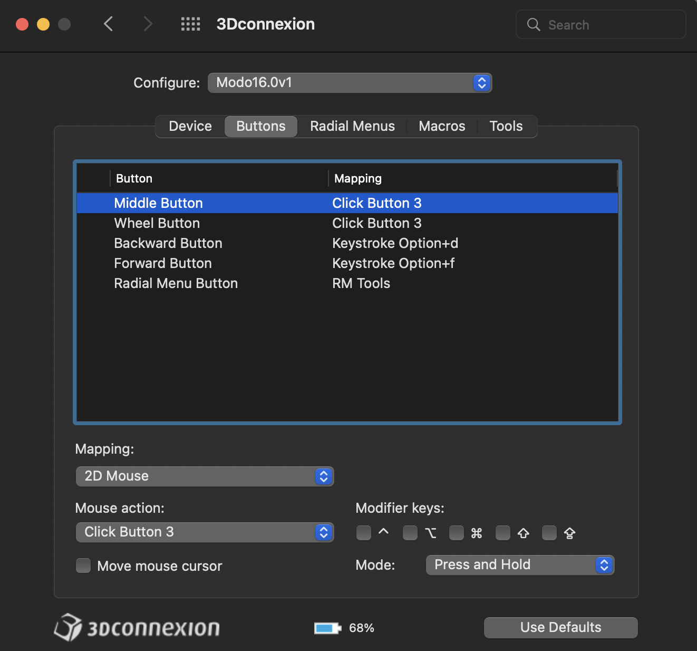
Task: Open the Mouse action dropdown
Action: point(205,532)
